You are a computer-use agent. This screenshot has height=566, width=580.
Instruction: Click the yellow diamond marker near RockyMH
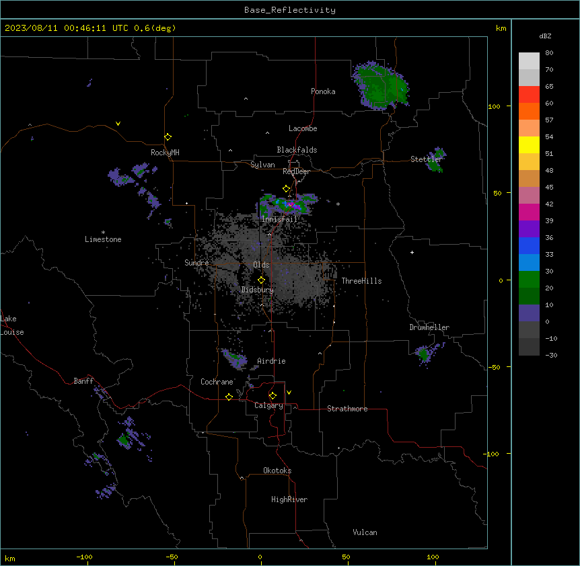[x=168, y=137]
